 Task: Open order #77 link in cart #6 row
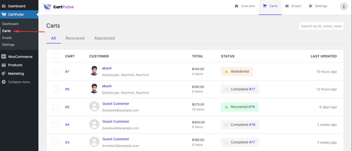[x=252, y=89]
